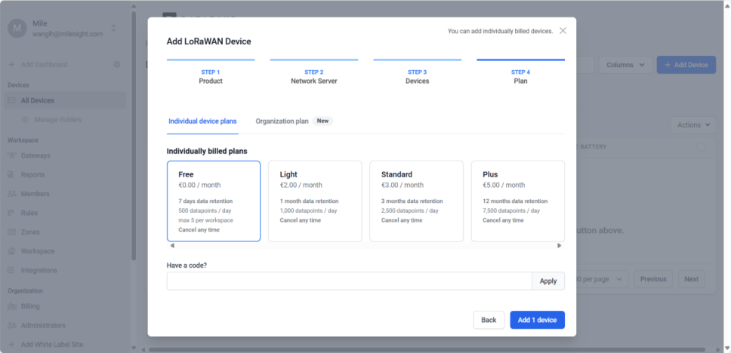Go Back to previous step
The width and height of the screenshot is (731, 353).
tap(489, 320)
